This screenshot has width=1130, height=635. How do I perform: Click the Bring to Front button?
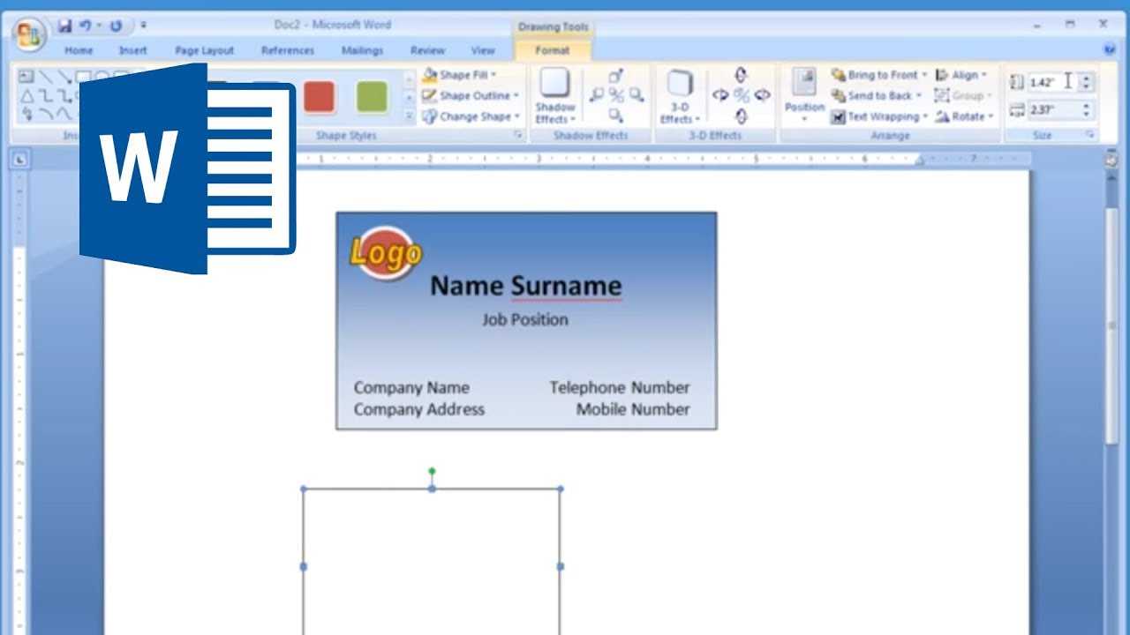pos(878,75)
